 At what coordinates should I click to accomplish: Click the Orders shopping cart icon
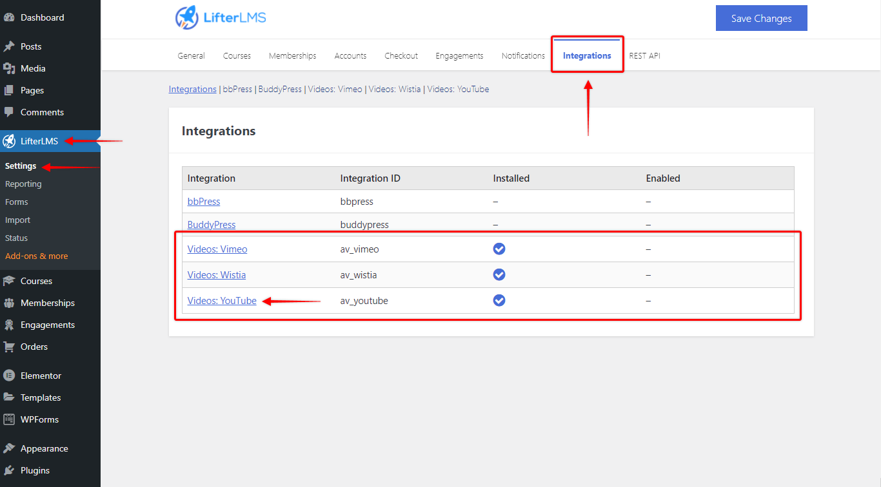(x=9, y=347)
